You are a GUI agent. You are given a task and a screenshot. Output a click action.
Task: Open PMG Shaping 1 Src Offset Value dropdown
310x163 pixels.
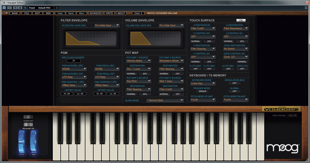74,85
